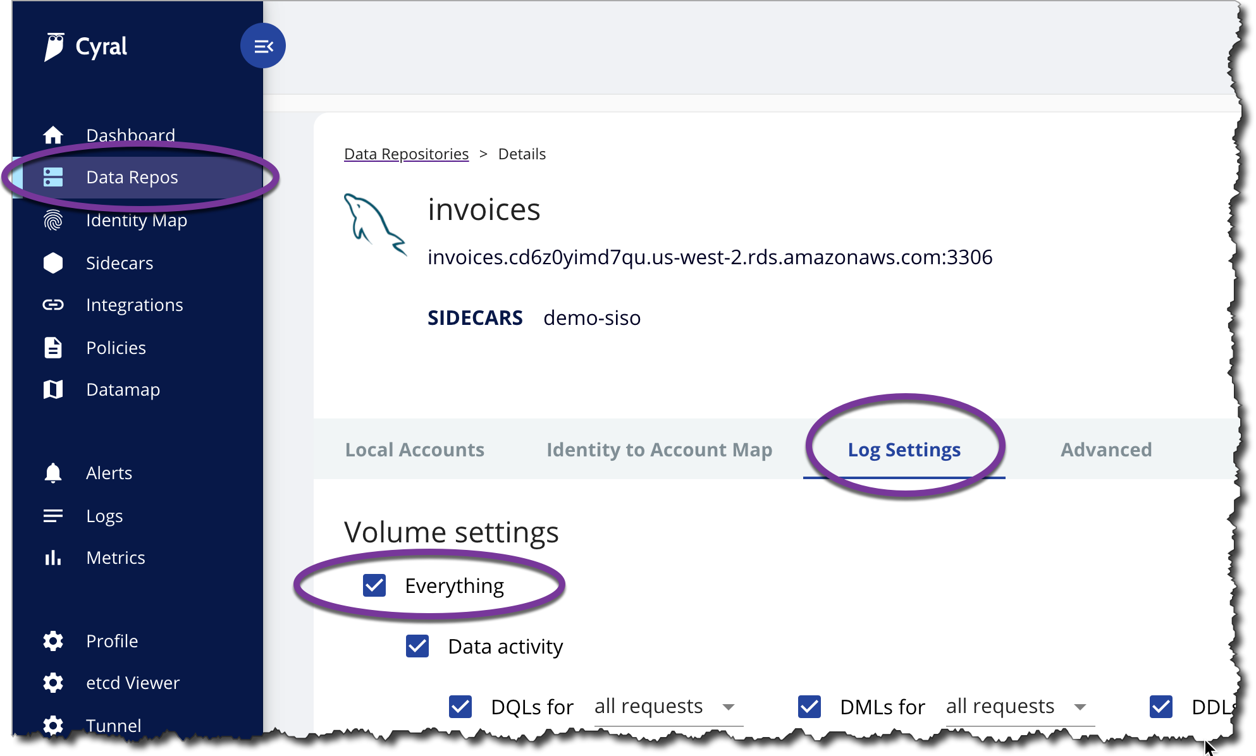Open Dashboard from the sidebar
This screenshot has height=756, width=1256.
pyautogui.click(x=130, y=135)
